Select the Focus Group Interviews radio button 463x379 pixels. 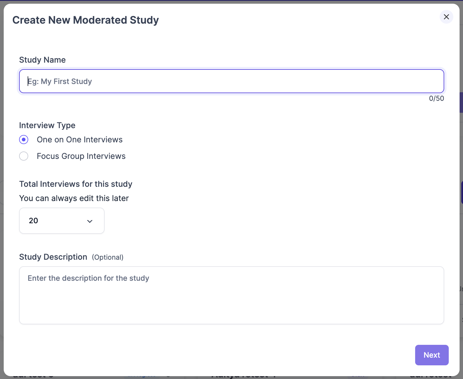[x=24, y=156]
